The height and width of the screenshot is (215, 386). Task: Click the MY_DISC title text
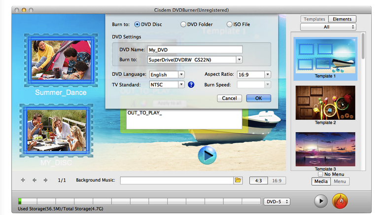coord(56,163)
